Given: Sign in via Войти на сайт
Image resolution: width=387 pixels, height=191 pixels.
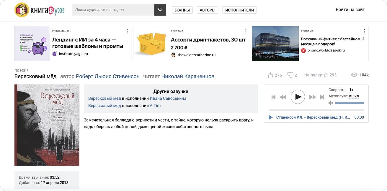Looking at the screenshot, I should [x=350, y=9].
